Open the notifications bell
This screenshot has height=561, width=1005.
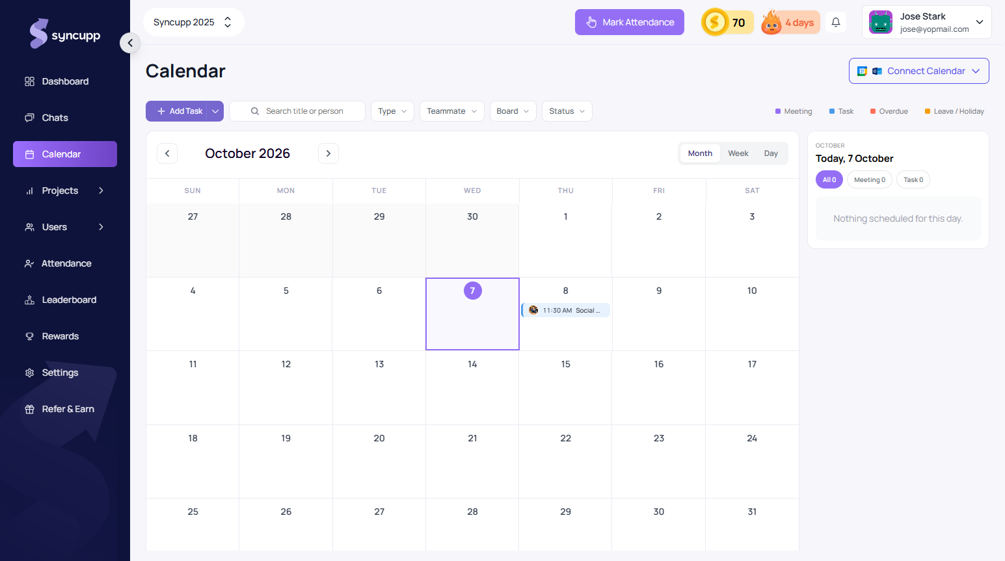point(836,22)
